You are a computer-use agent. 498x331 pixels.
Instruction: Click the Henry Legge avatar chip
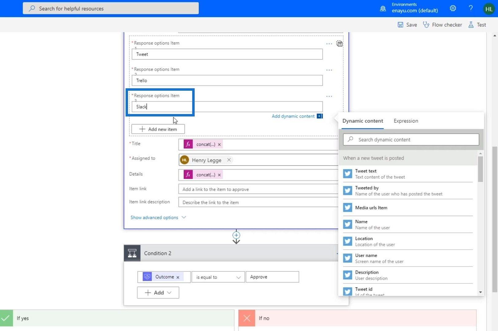185,160
